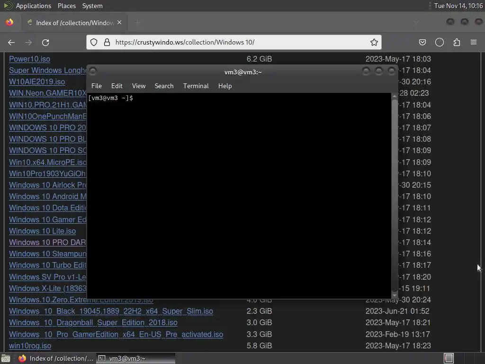Image resolution: width=485 pixels, height=364 pixels.
Task: Click the terminal scrollbar up arrow
Action: [x=395, y=96]
